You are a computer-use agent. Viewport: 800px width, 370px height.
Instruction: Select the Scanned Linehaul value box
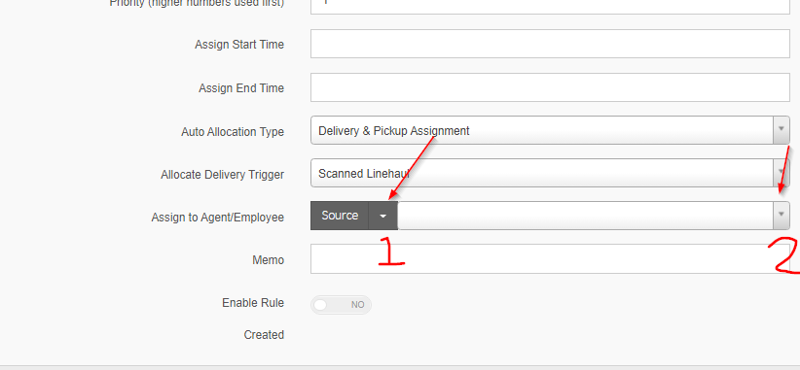(x=542, y=173)
